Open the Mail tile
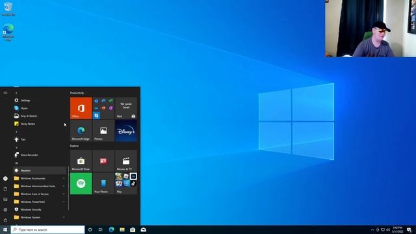This screenshot has height=234, width=416. coord(126,108)
